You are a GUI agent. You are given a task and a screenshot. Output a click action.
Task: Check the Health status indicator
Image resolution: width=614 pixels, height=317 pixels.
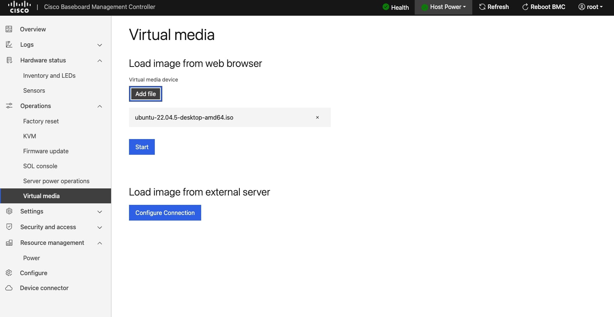coord(396,7)
